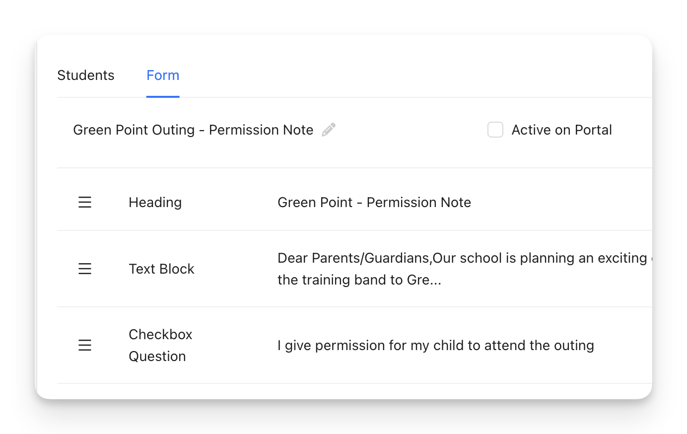Click the reorder icon on the middle row

tap(85, 269)
